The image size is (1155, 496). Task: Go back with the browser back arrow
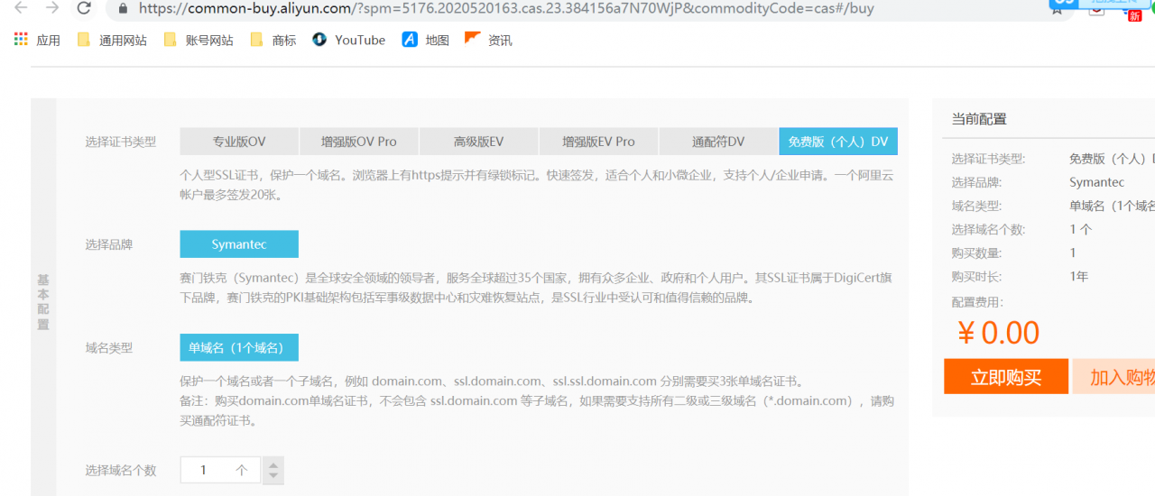20,8
